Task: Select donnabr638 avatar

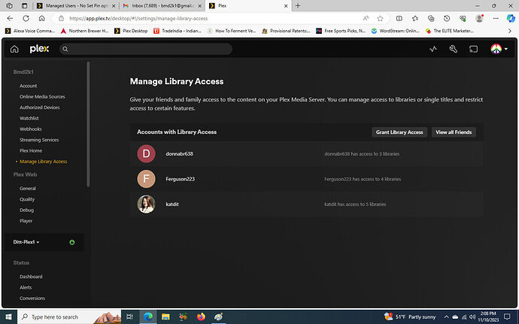Action: (146, 153)
